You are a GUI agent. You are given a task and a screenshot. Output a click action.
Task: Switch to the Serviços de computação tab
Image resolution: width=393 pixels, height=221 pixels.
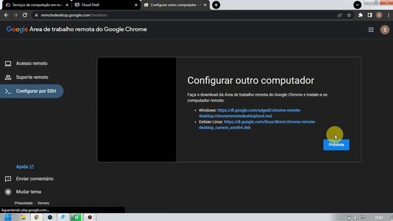click(36, 5)
